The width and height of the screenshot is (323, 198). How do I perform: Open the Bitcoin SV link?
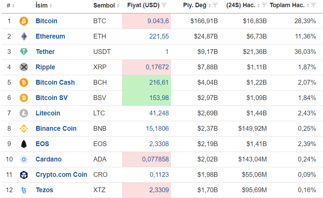tap(51, 98)
